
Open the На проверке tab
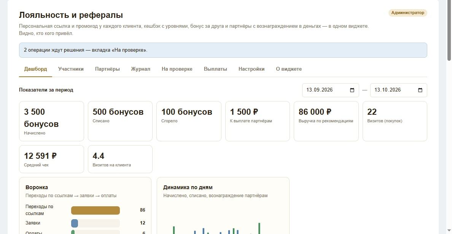(177, 69)
